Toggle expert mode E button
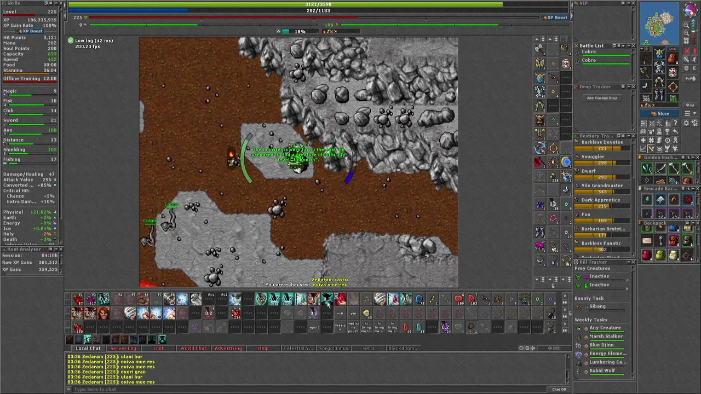Image resolution: width=701 pixels, height=394 pixels. coord(694,68)
